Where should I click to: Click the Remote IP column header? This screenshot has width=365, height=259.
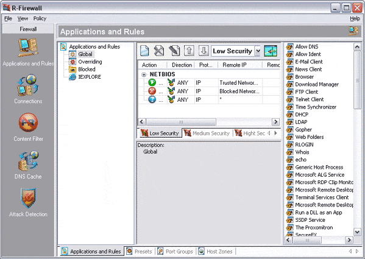(239, 65)
